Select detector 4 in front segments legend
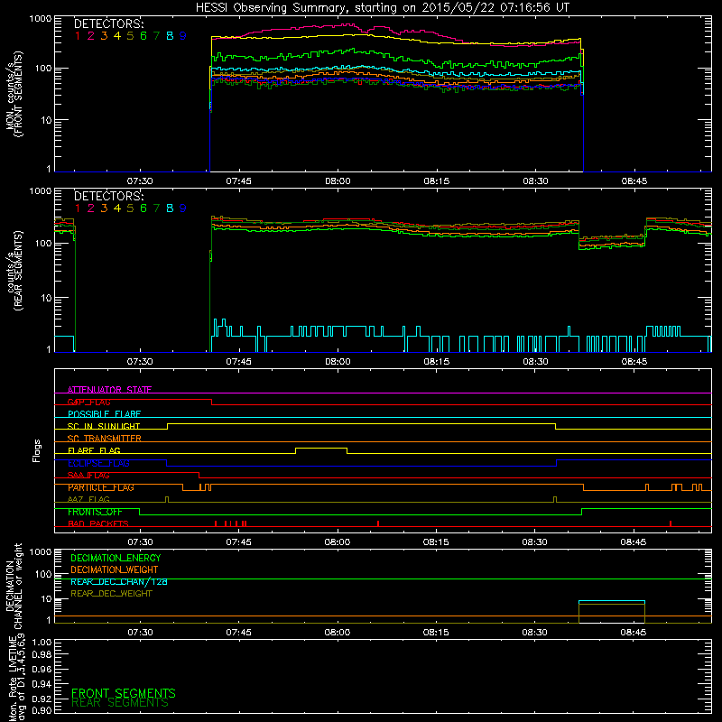 coord(117,36)
